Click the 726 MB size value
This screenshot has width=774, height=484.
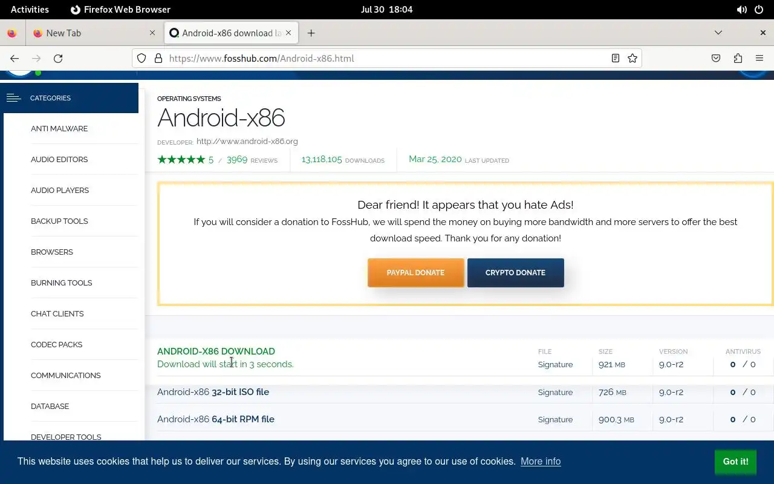[613, 393]
